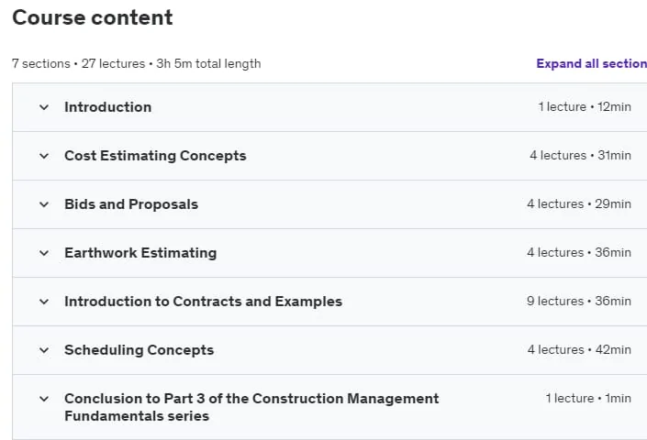The height and width of the screenshot is (440, 647).
Task: Open Earthwork Estimating section title
Action: click(140, 253)
